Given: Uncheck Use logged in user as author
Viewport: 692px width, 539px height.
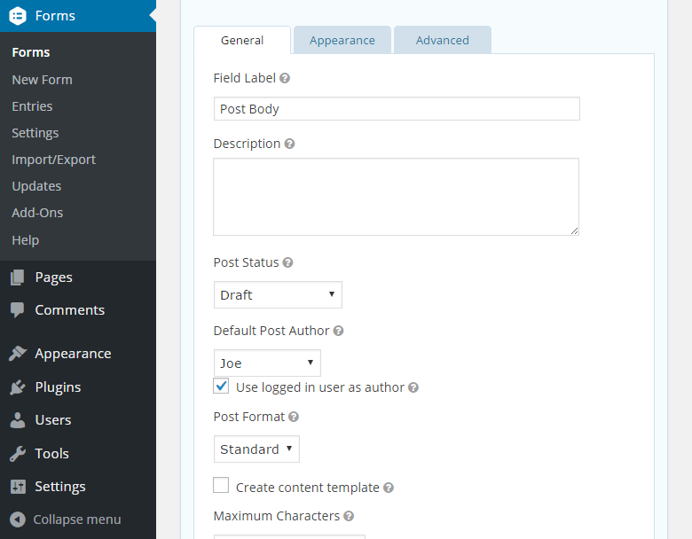Looking at the screenshot, I should 222,387.
